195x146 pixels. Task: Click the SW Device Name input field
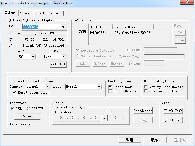(x=164, y=57)
